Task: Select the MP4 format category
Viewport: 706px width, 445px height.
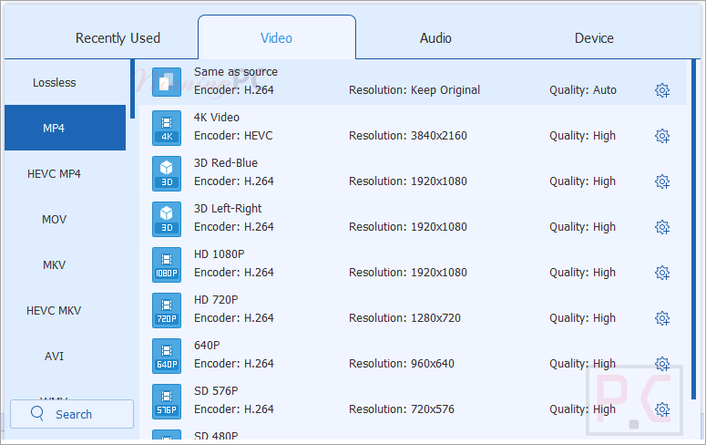Action: coord(66,128)
